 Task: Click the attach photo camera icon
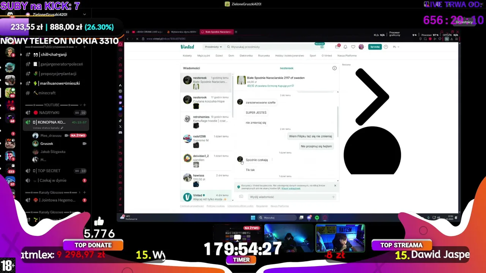point(241,196)
